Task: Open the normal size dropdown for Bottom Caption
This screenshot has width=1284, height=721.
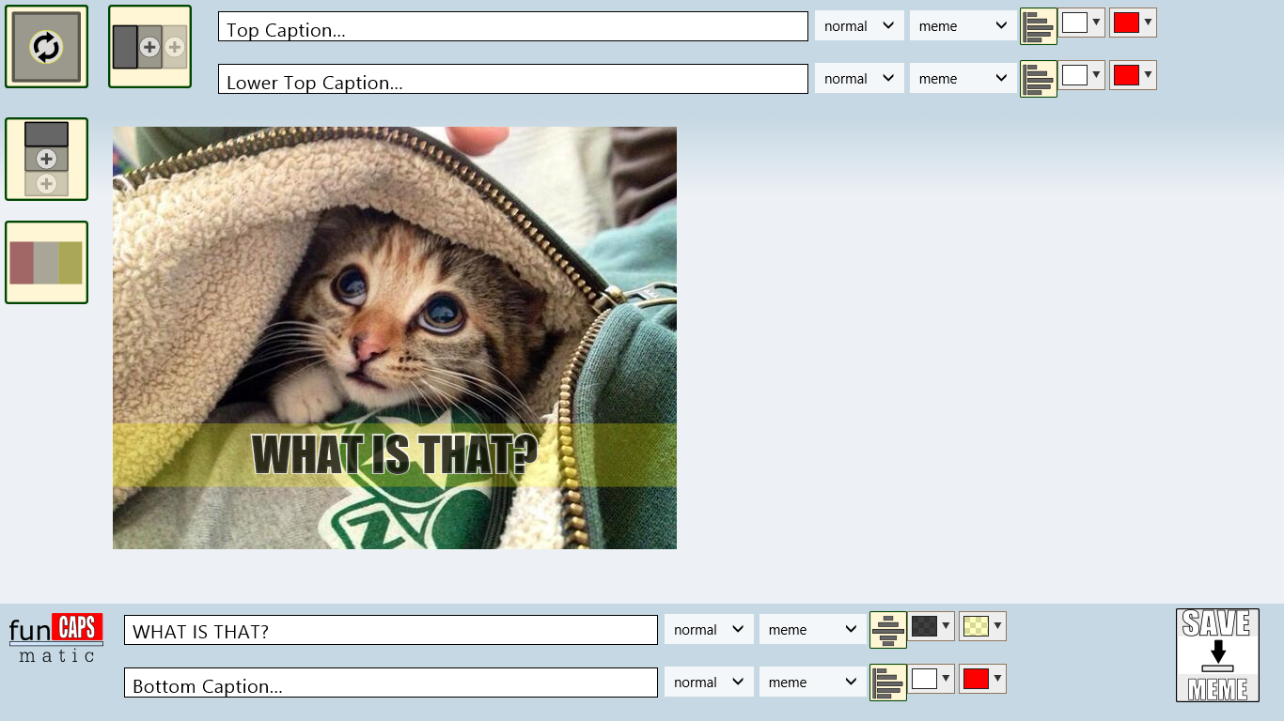Action: coord(708,682)
